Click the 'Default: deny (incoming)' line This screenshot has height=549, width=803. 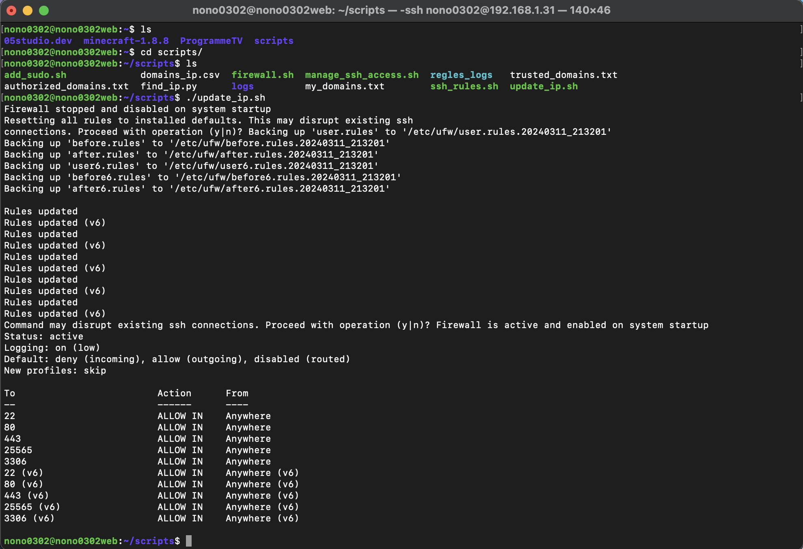(x=177, y=359)
